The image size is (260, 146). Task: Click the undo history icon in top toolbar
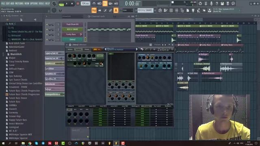(200, 4)
